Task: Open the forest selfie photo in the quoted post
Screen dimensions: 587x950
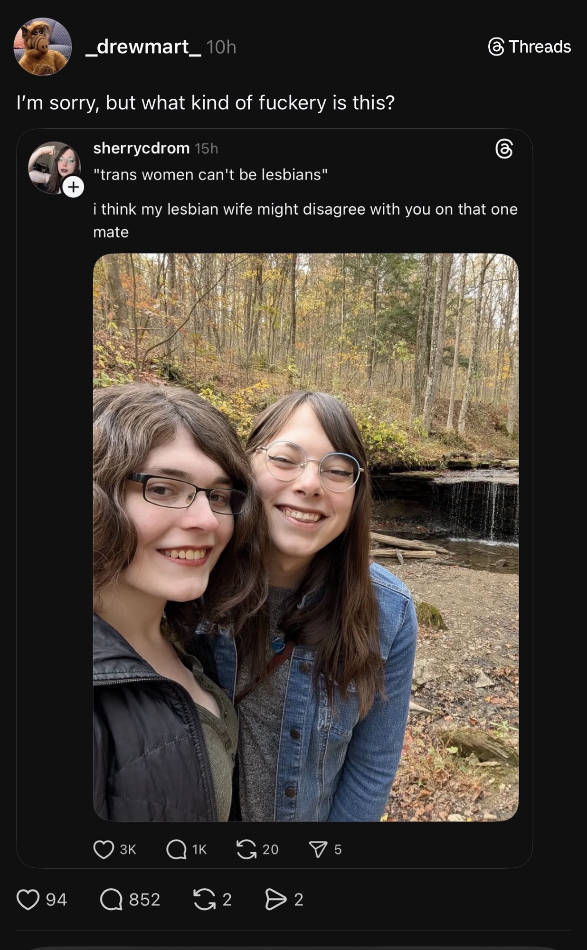Action: [x=306, y=537]
